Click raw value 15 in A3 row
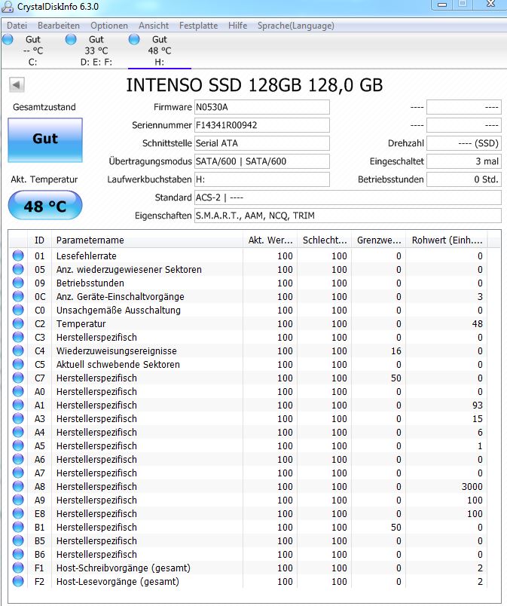 [478, 418]
